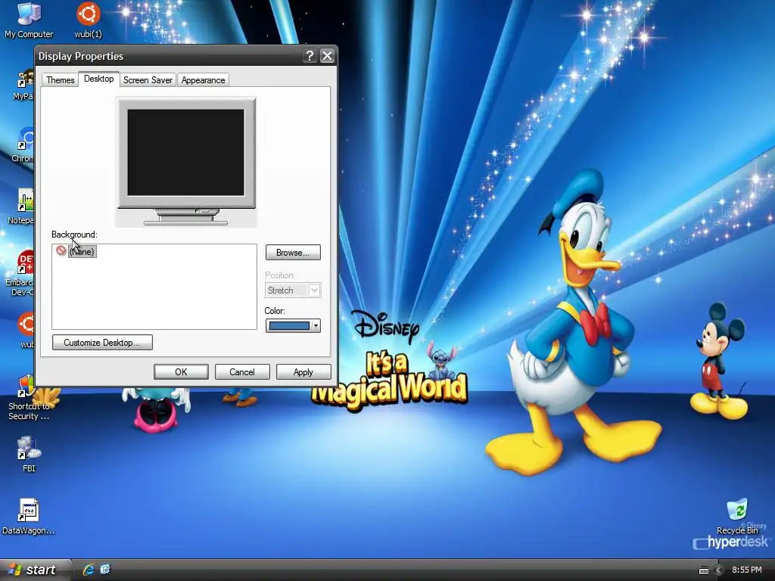Click the monitor preview image
Image resolution: width=775 pixels, height=581 pixels.
click(186, 162)
